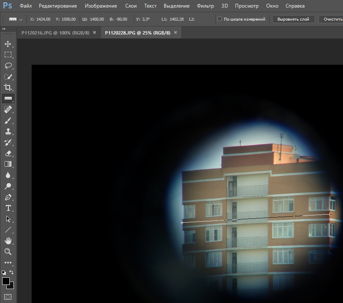The height and width of the screenshot is (303, 343).
Task: Click the Photoshop Ps logo
Action: (x=8, y=5)
